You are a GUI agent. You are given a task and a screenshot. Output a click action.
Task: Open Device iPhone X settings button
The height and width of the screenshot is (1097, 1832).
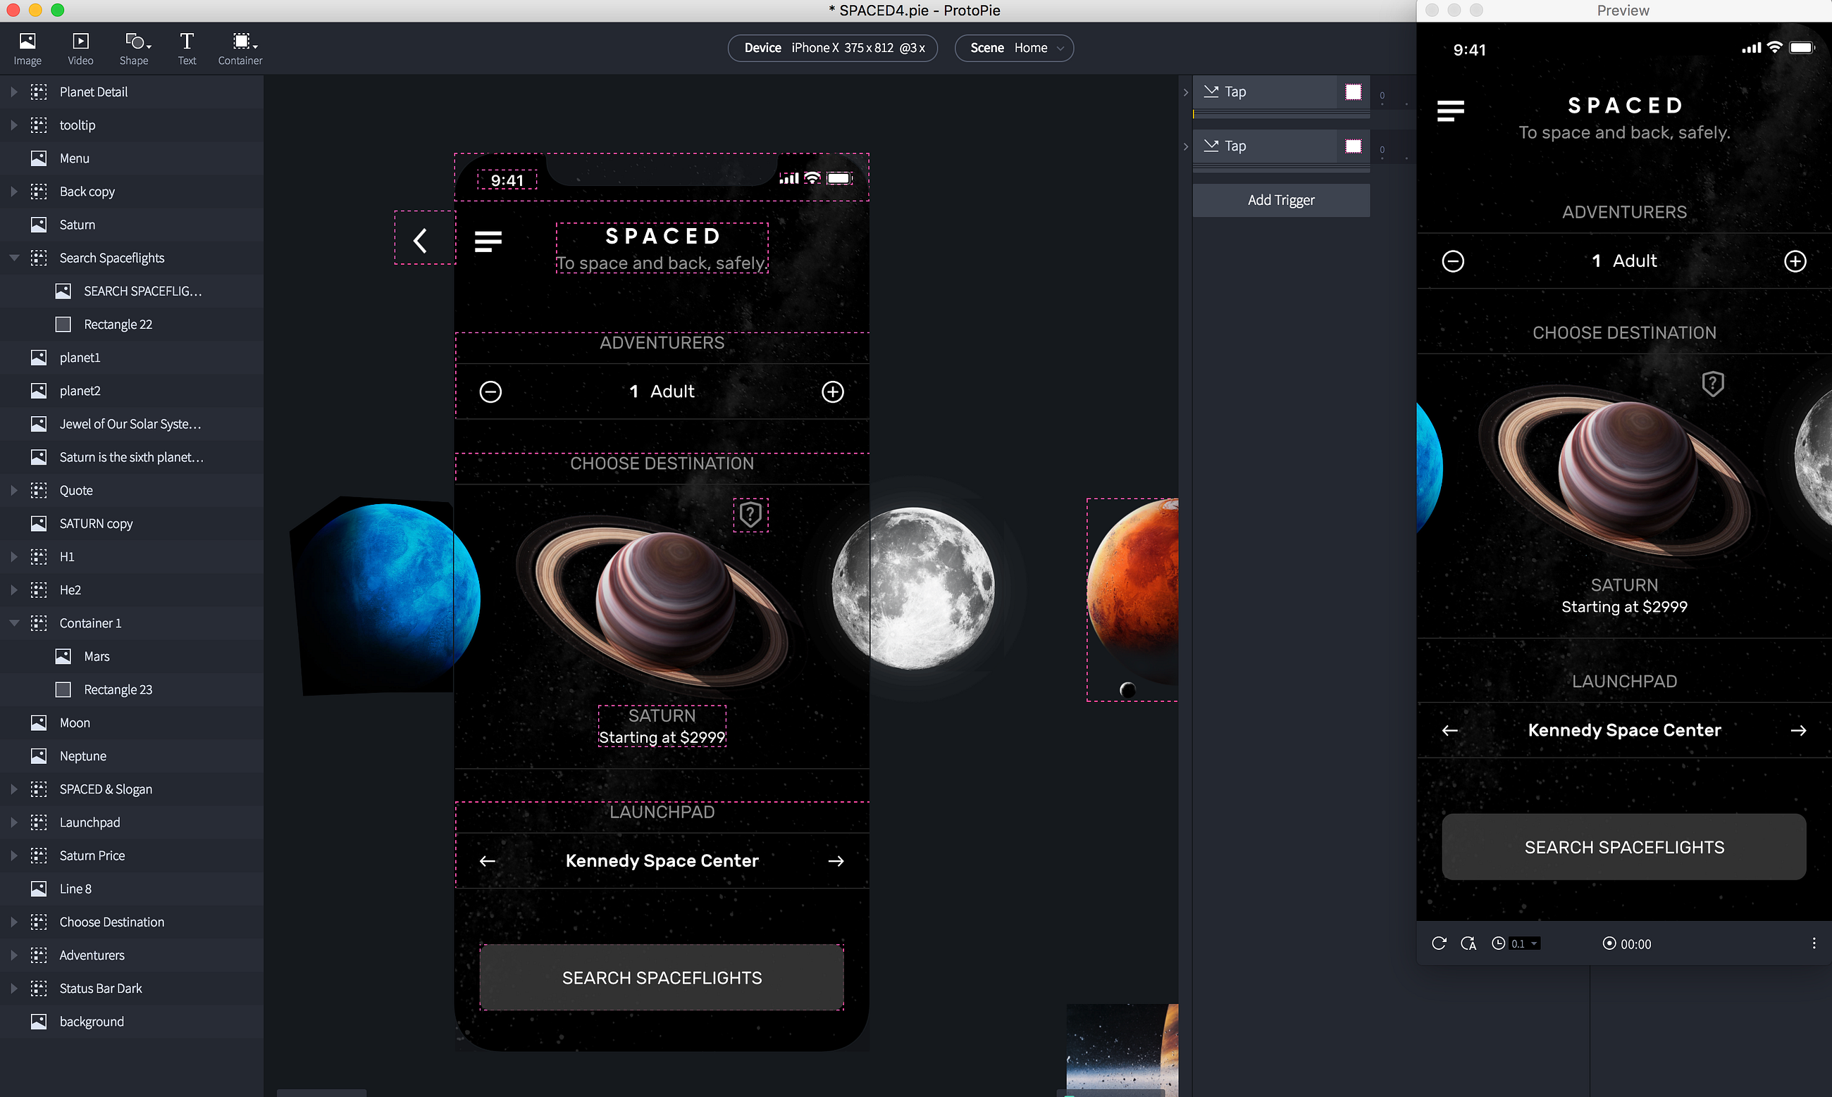[832, 48]
